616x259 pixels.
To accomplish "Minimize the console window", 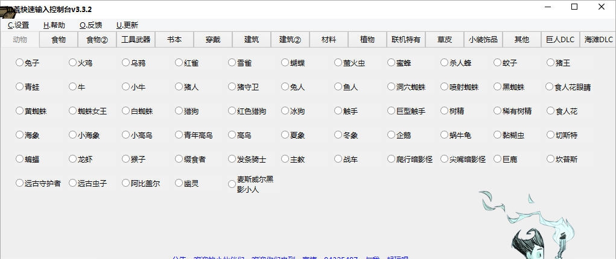I will 547,7.
